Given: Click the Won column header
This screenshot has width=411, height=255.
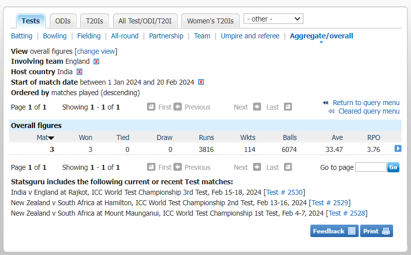Looking at the screenshot, I should tap(86, 137).
